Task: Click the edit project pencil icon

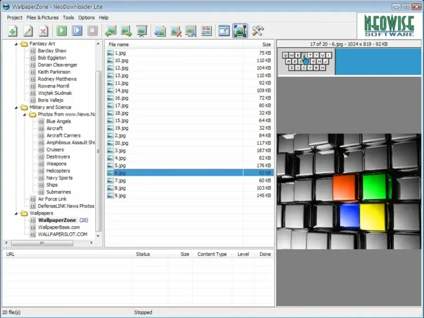Action: 28,31
